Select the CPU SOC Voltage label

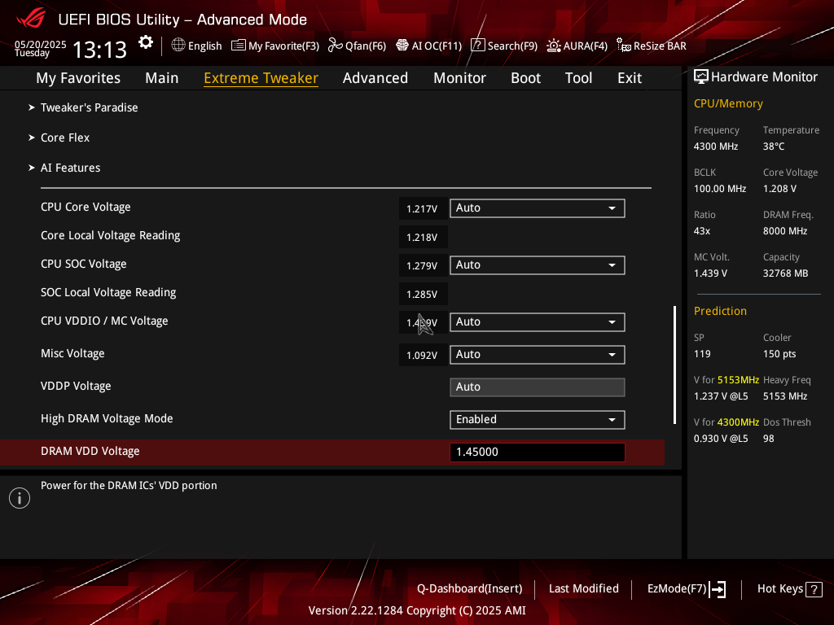(x=84, y=264)
